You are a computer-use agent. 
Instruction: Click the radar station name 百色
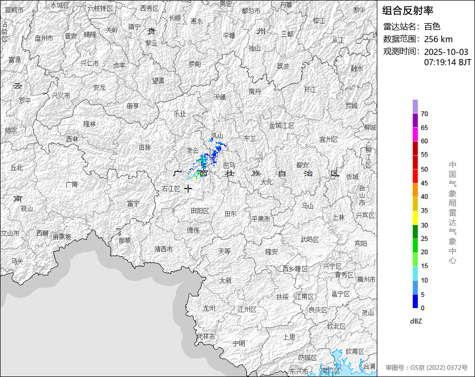point(432,27)
